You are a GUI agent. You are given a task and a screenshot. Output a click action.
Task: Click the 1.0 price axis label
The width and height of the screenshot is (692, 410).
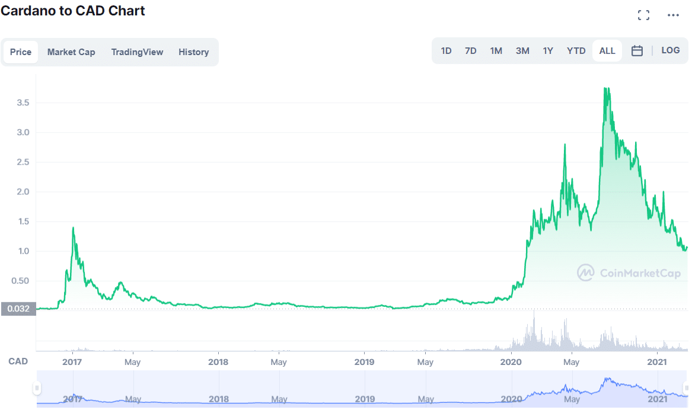(x=23, y=251)
